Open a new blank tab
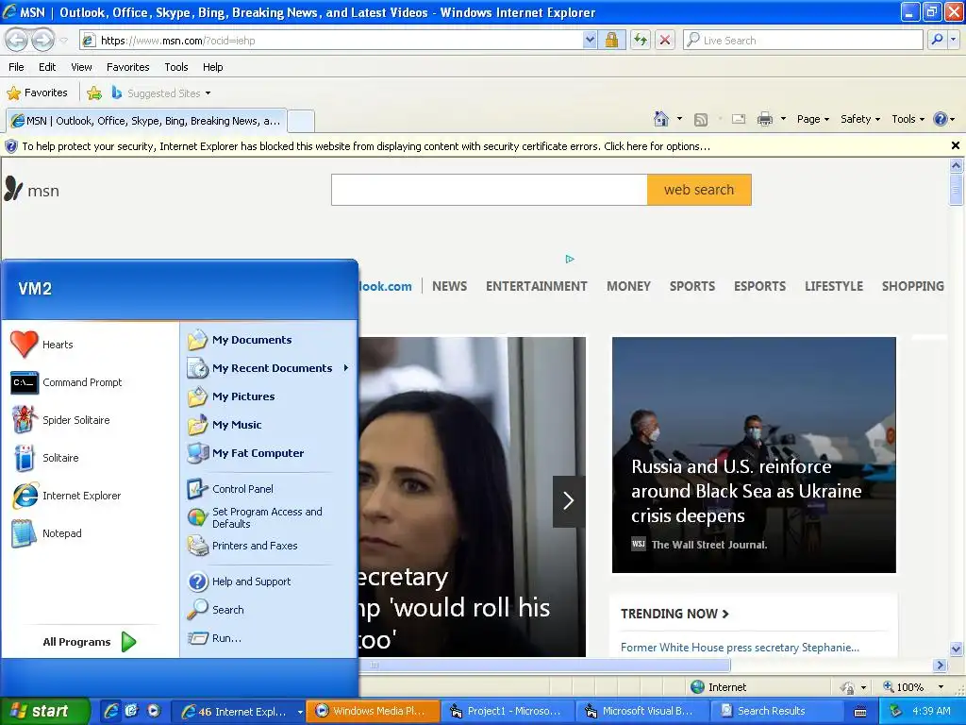Image resolution: width=966 pixels, height=725 pixels. click(x=301, y=122)
